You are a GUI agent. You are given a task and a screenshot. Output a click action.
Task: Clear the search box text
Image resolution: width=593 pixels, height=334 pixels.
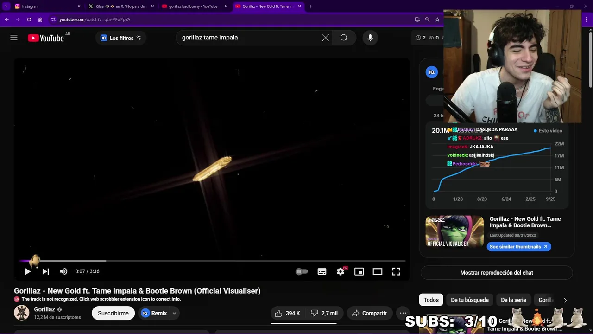point(326,38)
